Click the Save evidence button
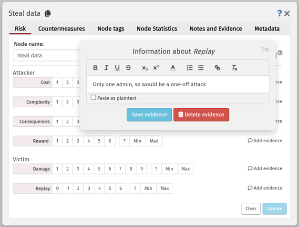 tap(149, 114)
